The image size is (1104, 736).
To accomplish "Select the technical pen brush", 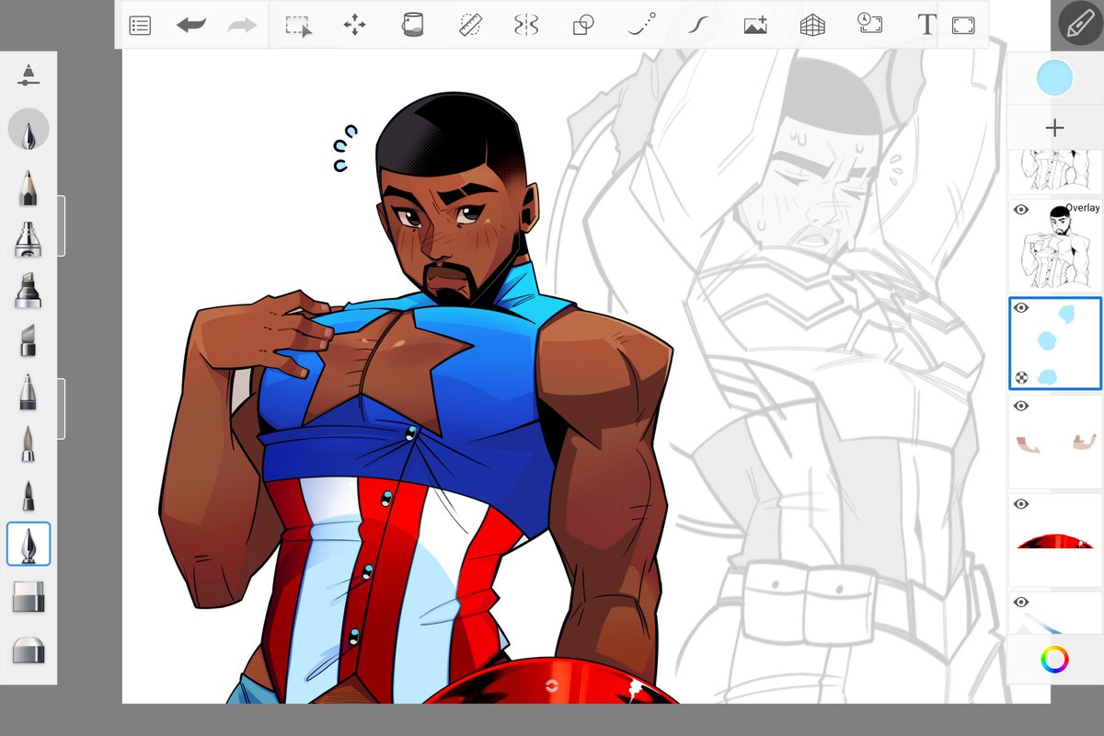I will 29,392.
